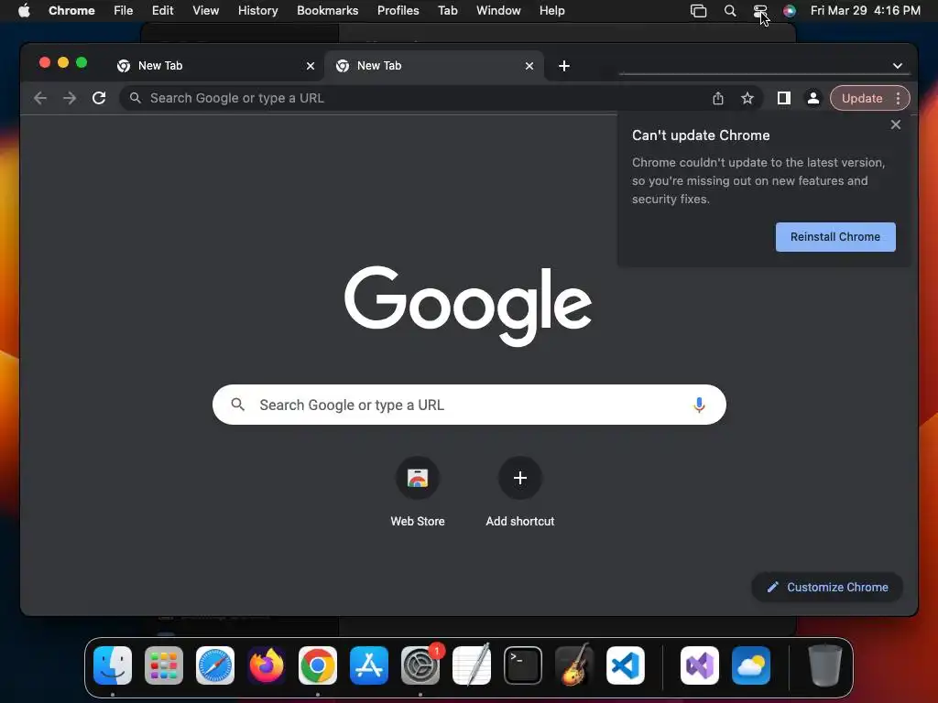
Task: Switch to the first New Tab tab
Action: (x=214, y=66)
